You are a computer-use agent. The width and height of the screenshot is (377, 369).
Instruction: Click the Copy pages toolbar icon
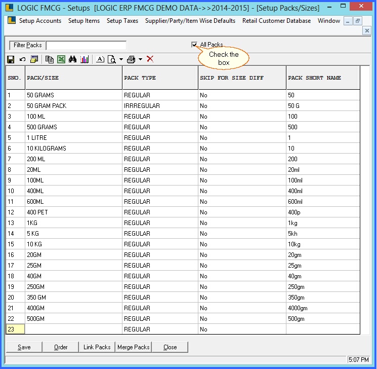49,59
